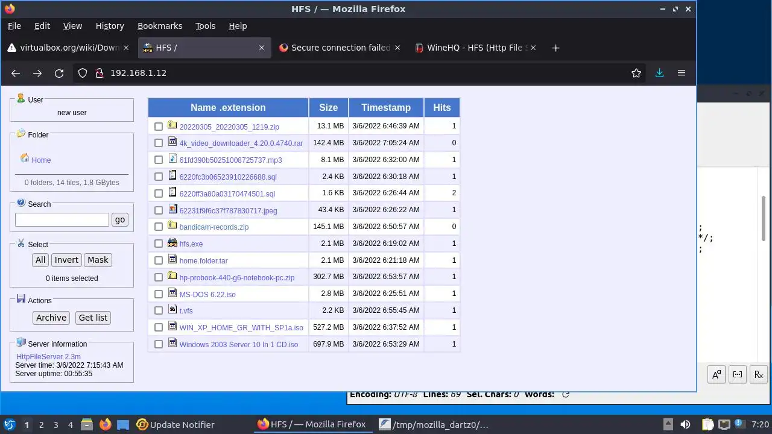
Task: Toggle match case button in background editor
Action: [x=716, y=374]
